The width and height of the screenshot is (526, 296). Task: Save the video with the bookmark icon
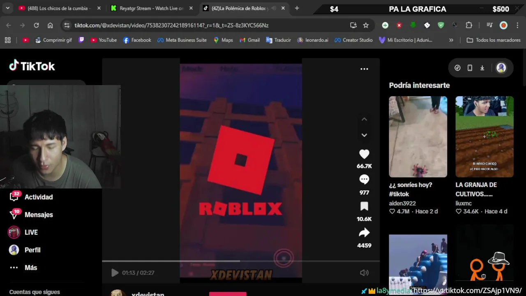tap(364, 206)
